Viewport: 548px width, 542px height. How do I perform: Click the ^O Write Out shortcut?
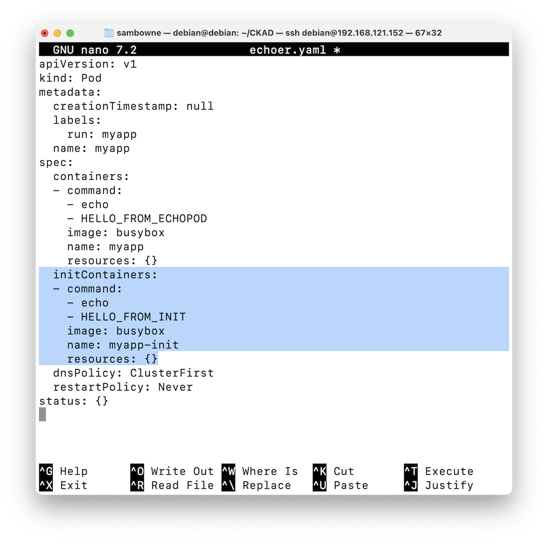click(x=172, y=471)
